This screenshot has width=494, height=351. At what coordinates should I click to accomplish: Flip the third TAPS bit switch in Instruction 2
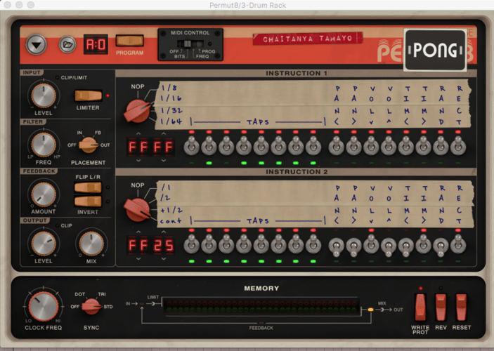226,244
